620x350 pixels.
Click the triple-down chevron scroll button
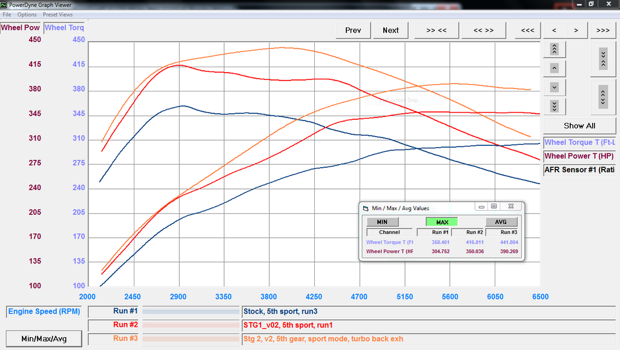(x=554, y=106)
